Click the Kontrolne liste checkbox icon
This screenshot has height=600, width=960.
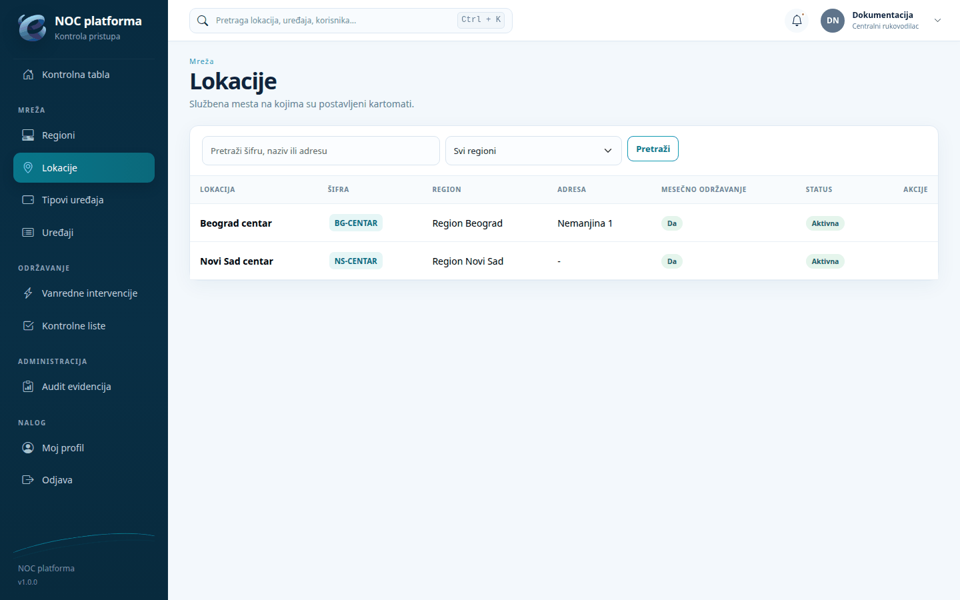tap(28, 326)
